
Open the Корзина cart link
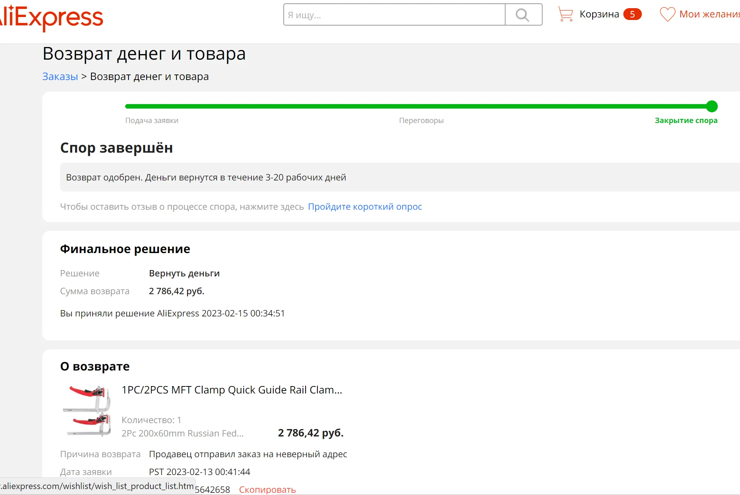coord(599,14)
